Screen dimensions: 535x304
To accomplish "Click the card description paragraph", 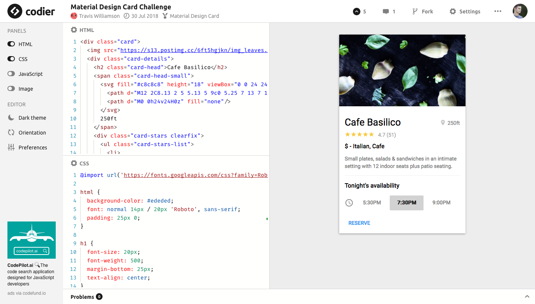I will 401,162.
